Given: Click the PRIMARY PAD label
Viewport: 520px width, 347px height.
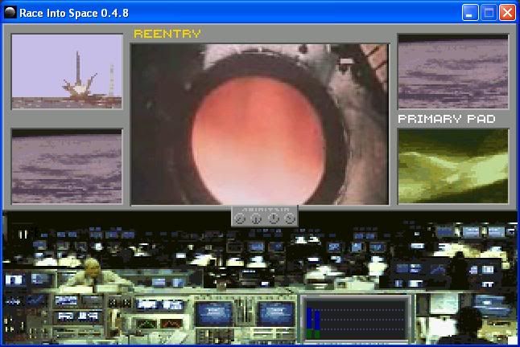Looking at the screenshot, I should click(447, 119).
